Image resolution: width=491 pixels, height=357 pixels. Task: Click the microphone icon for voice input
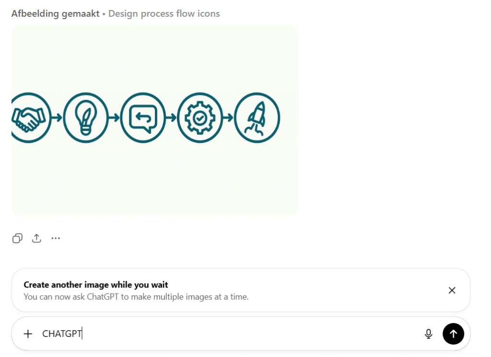point(428,334)
